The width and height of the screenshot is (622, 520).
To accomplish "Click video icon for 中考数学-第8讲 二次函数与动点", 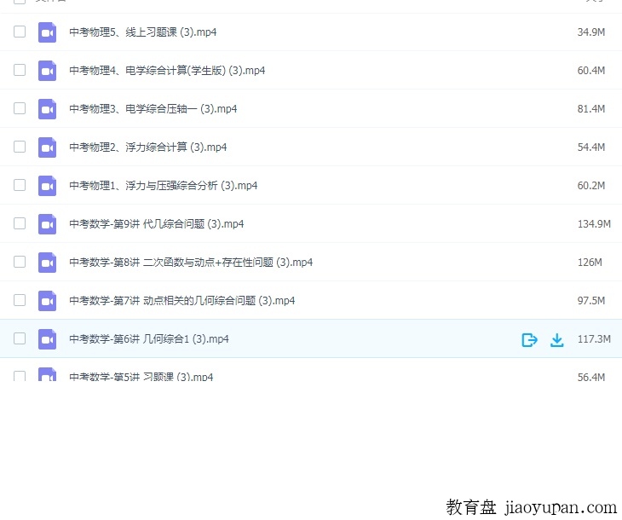I will pos(47,263).
